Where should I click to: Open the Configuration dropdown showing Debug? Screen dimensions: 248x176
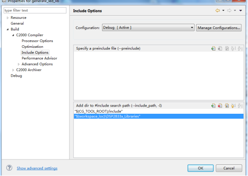(x=148, y=28)
